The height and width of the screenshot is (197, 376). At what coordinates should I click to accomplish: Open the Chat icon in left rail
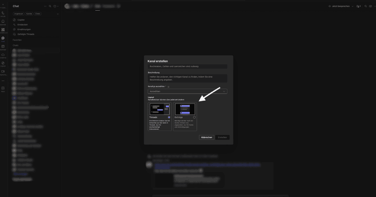coord(3,38)
